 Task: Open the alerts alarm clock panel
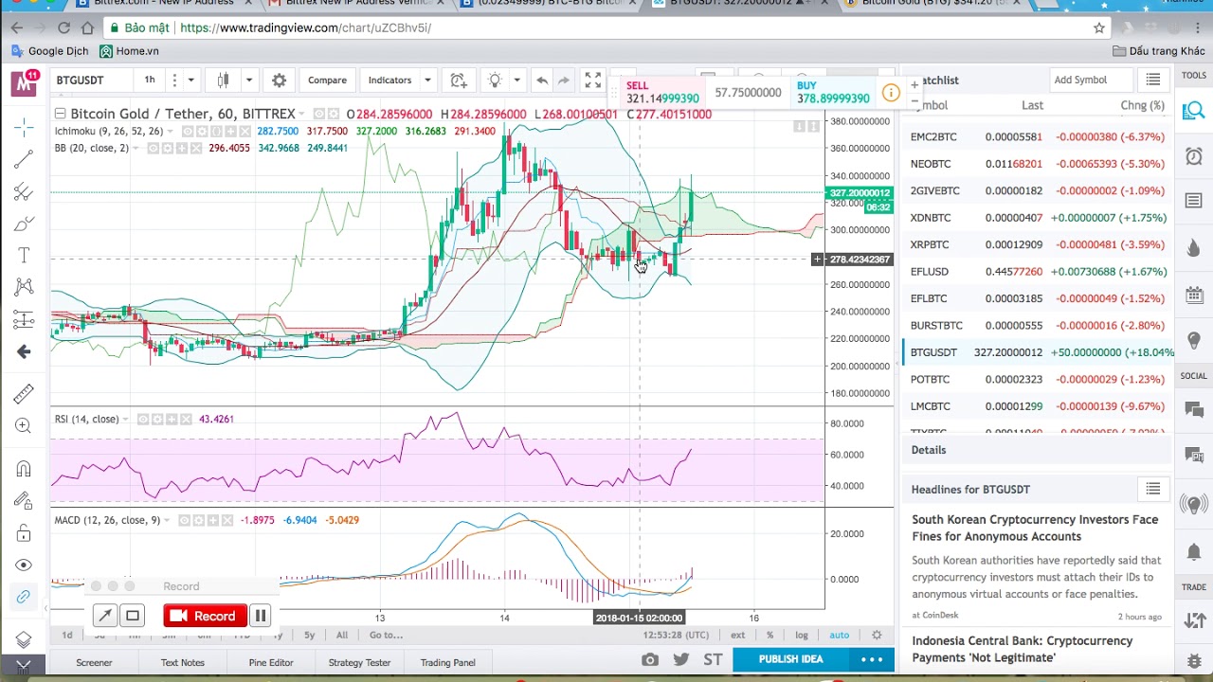1194,156
